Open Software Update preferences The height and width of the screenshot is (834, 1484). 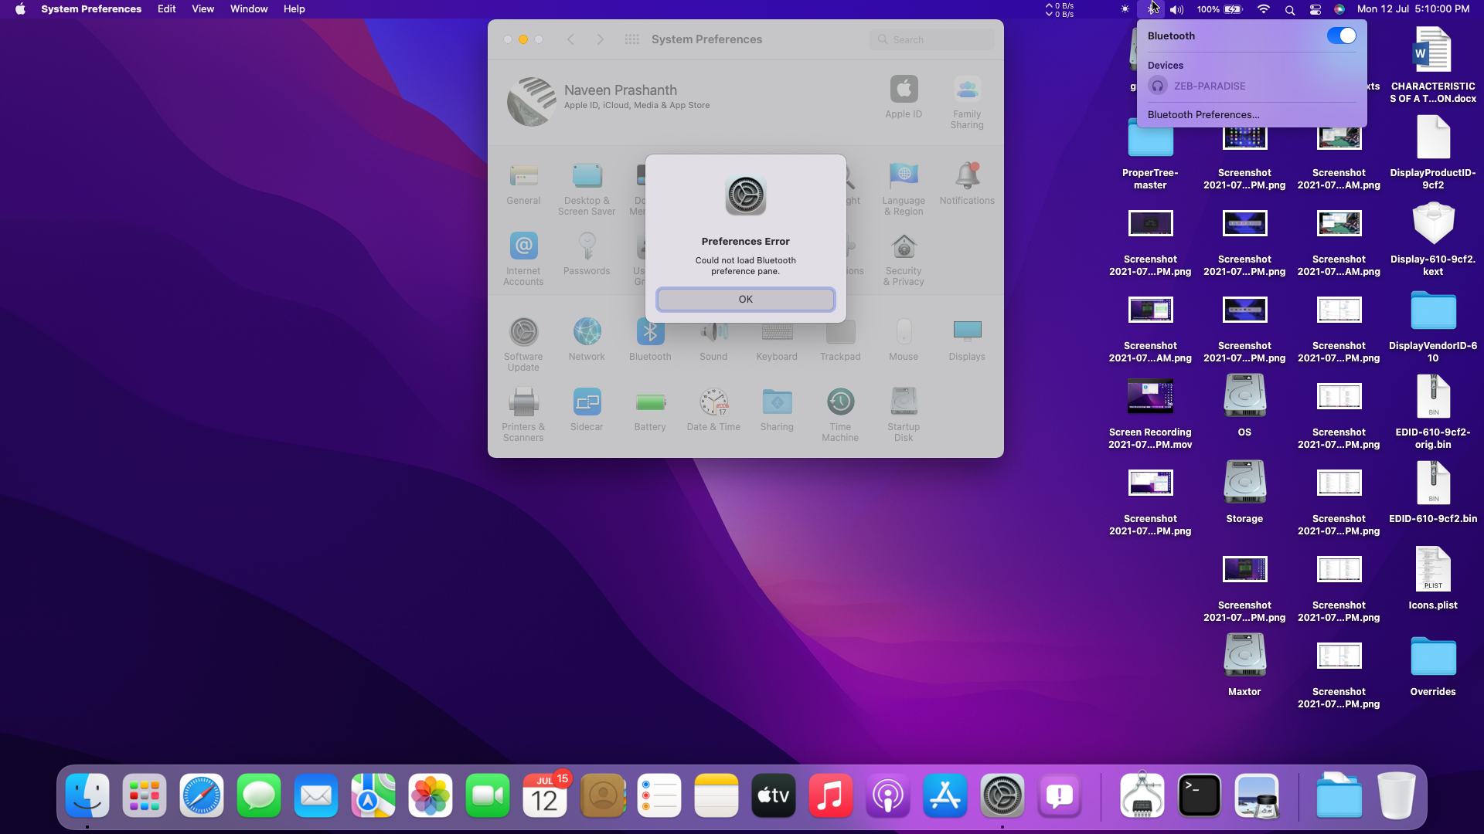pyautogui.click(x=523, y=333)
